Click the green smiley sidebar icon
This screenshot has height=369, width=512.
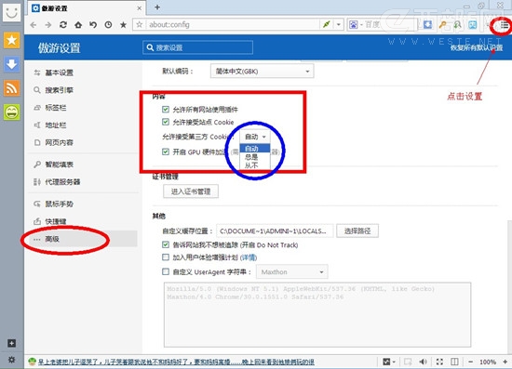coord(12,112)
